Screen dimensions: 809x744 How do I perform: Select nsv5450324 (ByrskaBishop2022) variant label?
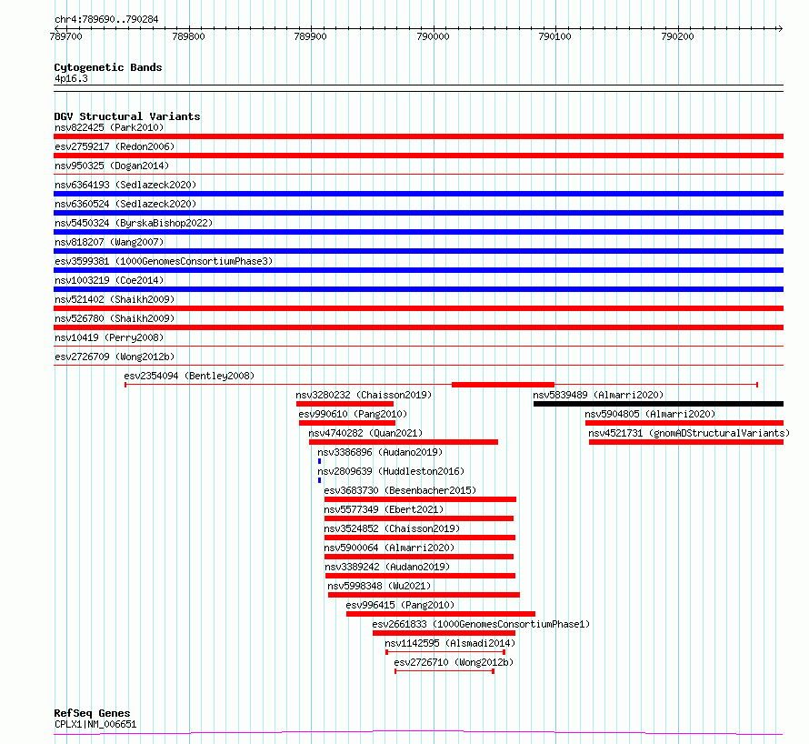(x=134, y=223)
